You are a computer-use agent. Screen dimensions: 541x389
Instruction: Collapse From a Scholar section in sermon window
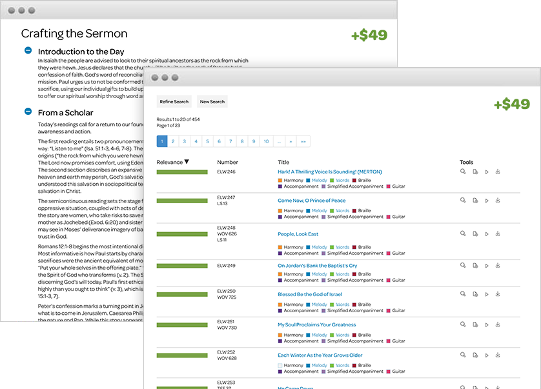tap(28, 112)
